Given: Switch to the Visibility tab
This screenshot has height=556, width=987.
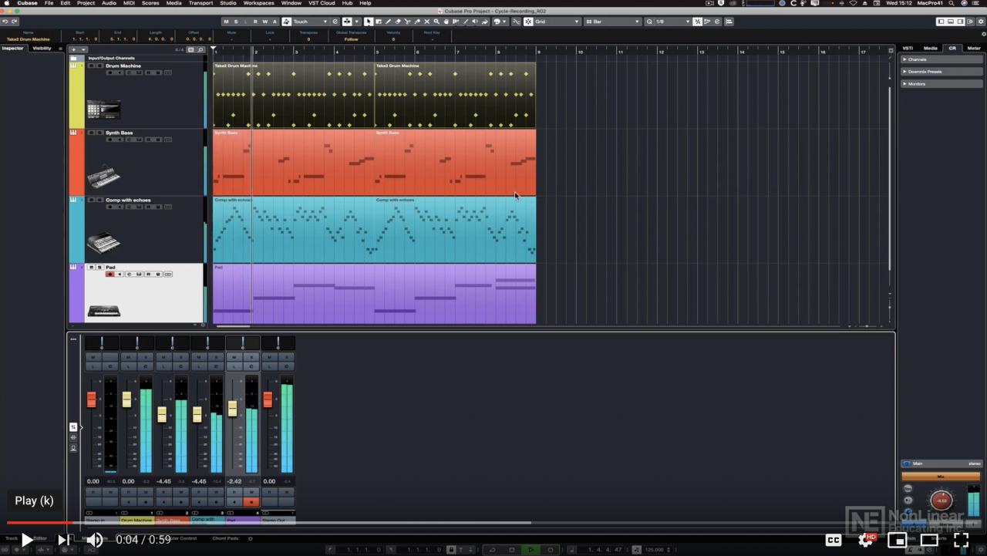Looking at the screenshot, I should pyautogui.click(x=42, y=49).
